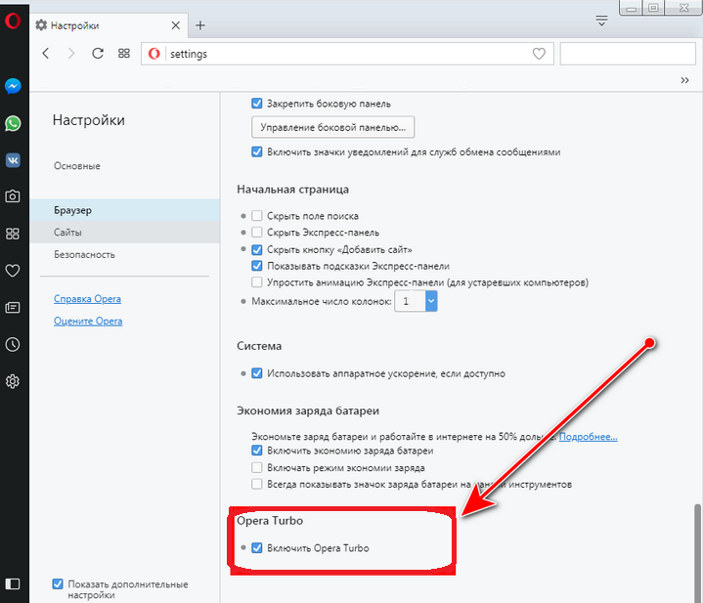Open the Opera main menu logo
The height and width of the screenshot is (603, 703).
point(13,21)
